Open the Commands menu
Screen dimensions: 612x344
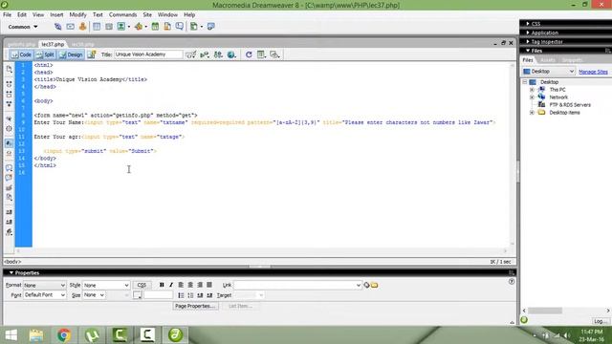(123, 14)
